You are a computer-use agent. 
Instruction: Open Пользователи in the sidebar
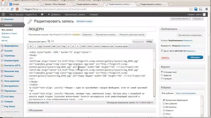pyautogui.click(x=12, y=81)
